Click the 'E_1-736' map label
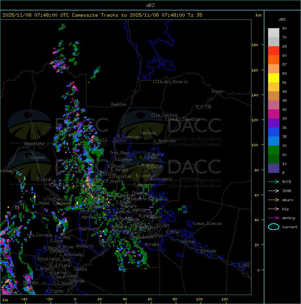The width and height of the screenshot is (301, 304). (204, 107)
